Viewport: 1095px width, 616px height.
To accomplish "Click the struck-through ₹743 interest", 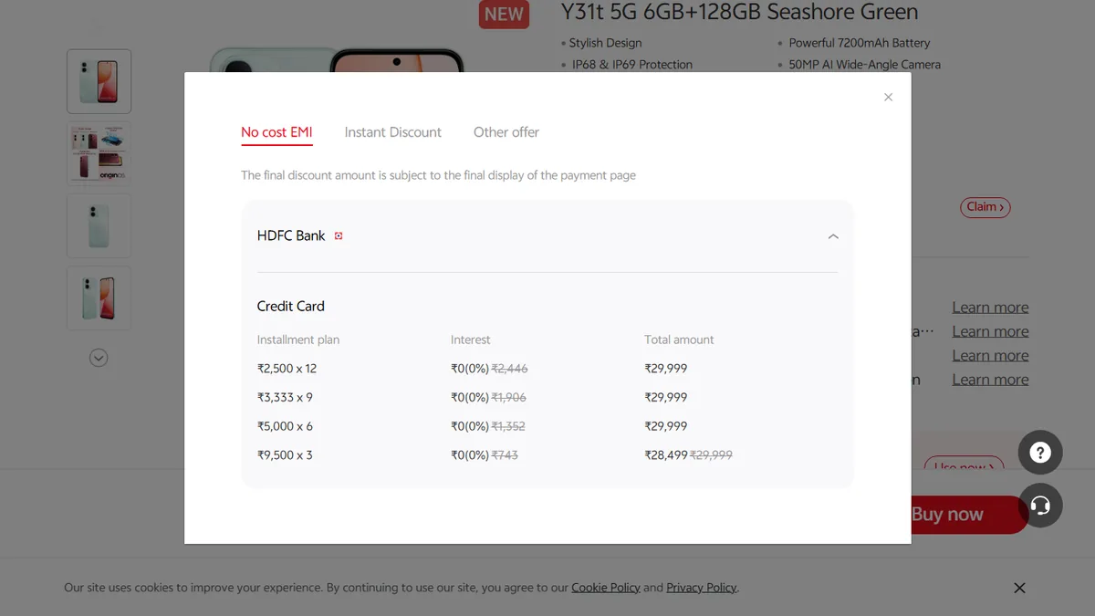I will click(x=505, y=455).
